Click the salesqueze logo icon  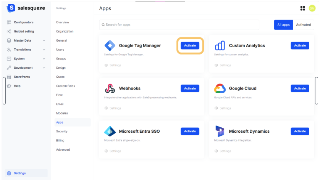(x=11, y=8)
